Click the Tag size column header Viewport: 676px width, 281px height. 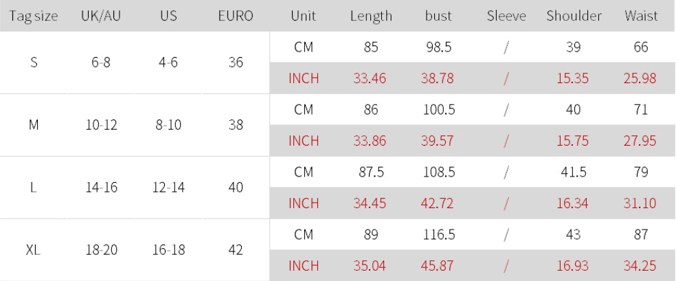[34, 16]
